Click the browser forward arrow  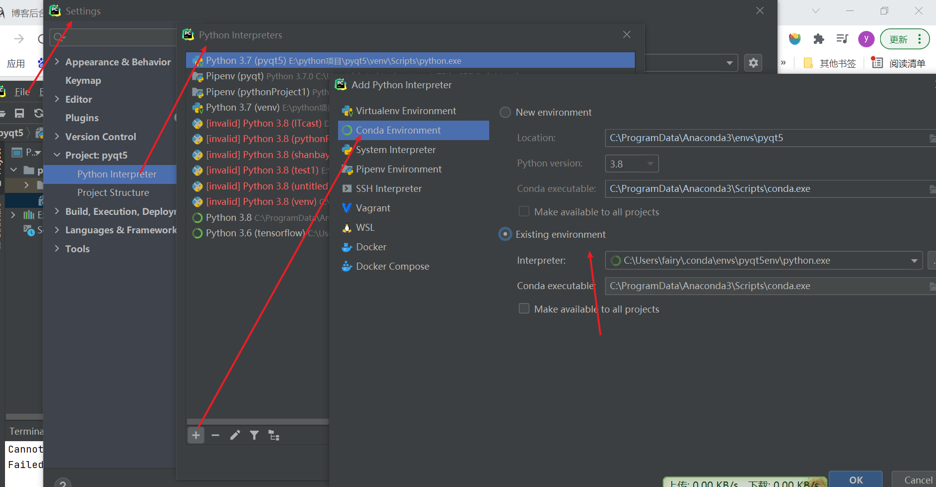(x=19, y=39)
